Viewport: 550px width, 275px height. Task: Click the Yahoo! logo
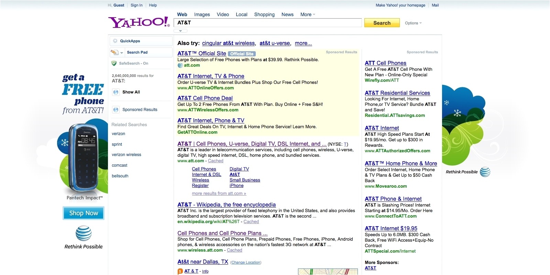point(139,22)
